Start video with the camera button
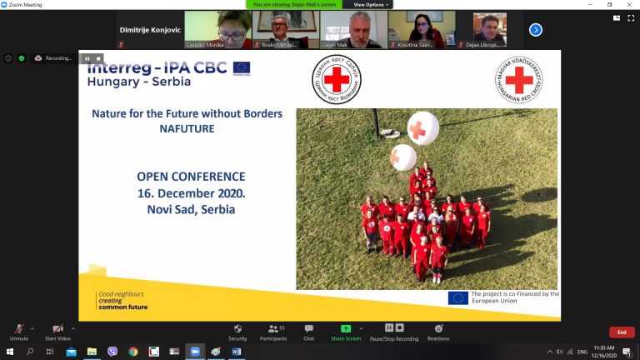Viewport: 640px width, 360px height. (x=57, y=330)
